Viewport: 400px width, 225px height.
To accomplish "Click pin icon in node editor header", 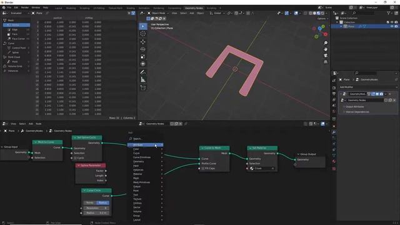I will tap(186, 124).
